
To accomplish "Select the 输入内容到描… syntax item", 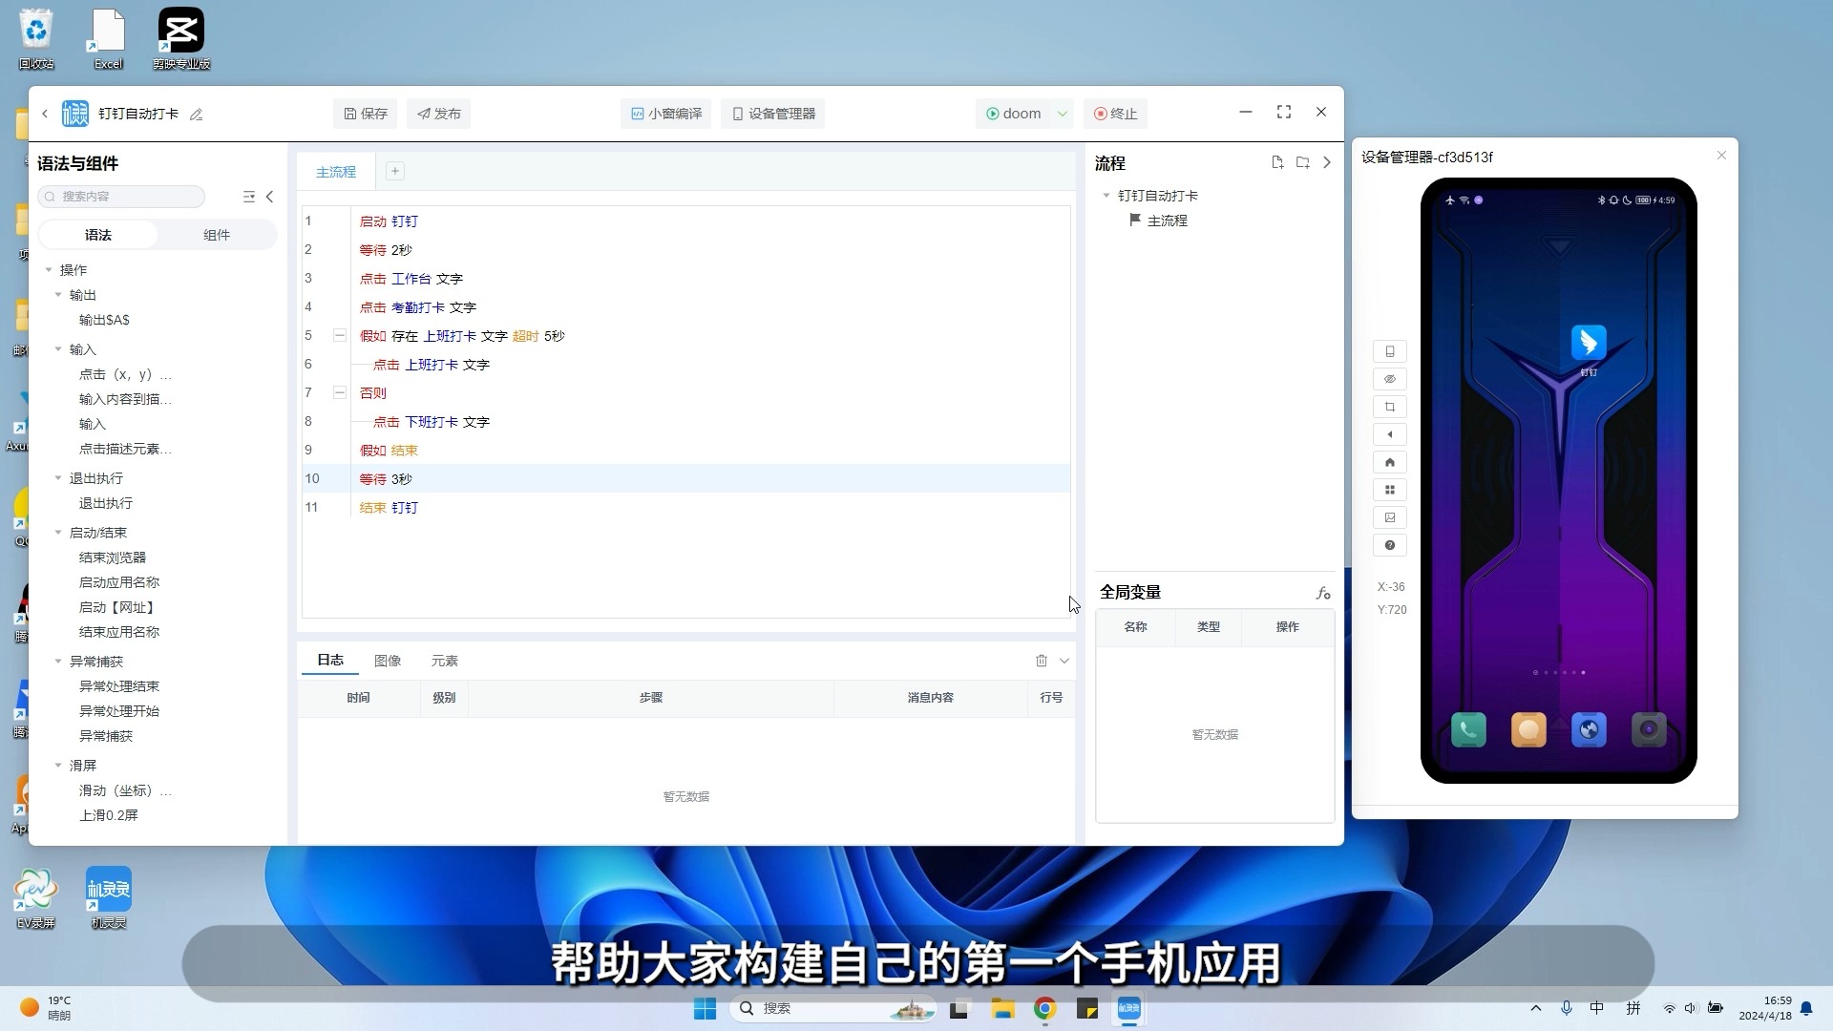I will tap(125, 399).
